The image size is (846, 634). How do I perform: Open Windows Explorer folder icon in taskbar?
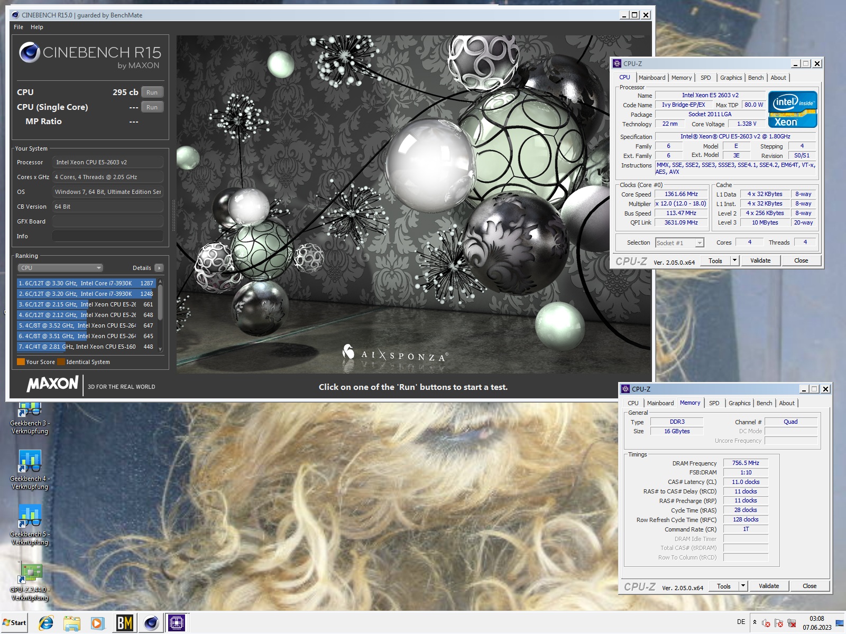click(x=72, y=623)
